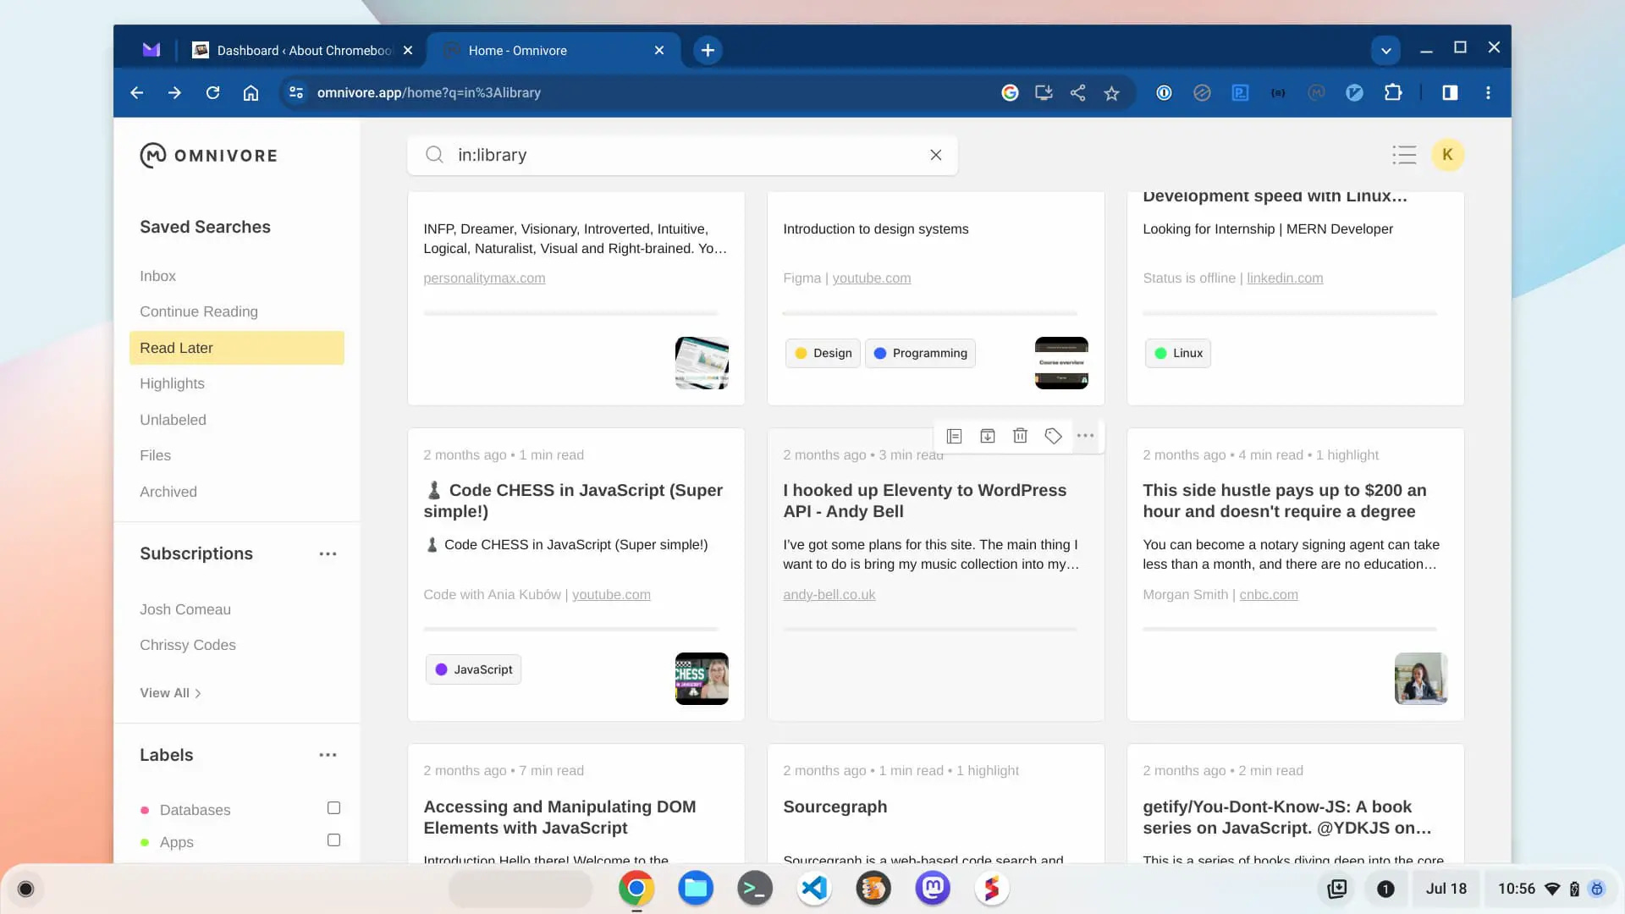Open Subscriptions section options menu
Viewport: 1625px width, 914px height.
(328, 554)
